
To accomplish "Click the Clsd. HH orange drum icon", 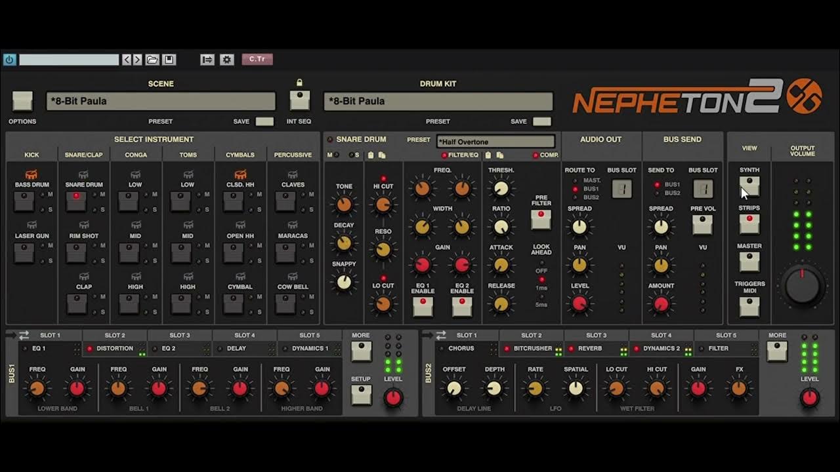I will point(240,175).
